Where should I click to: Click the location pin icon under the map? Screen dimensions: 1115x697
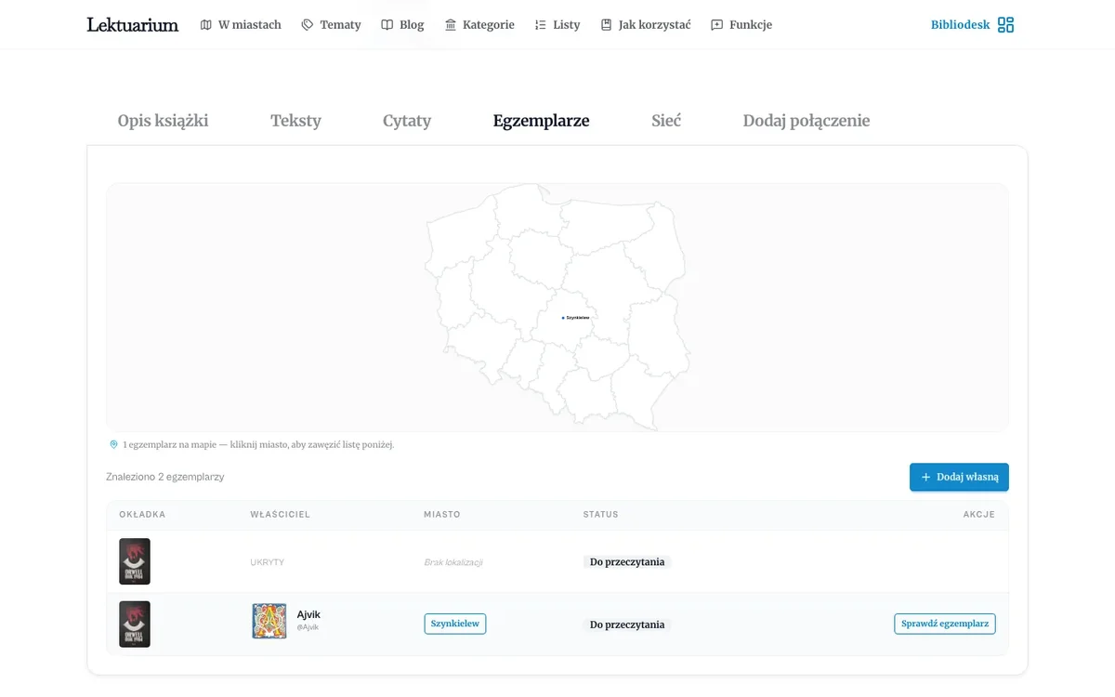click(x=113, y=445)
